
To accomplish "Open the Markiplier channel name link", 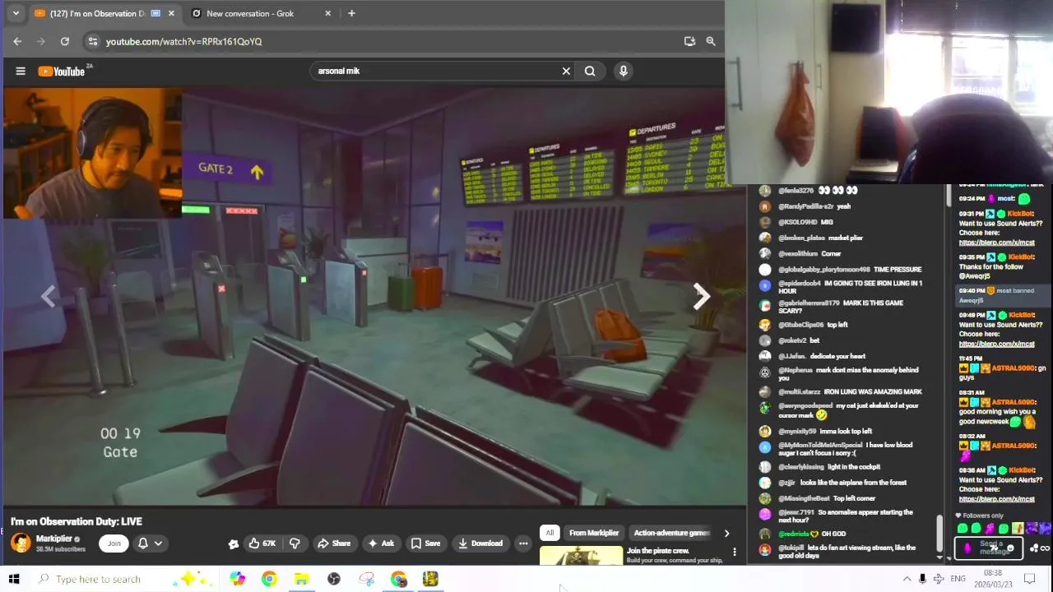I will click(54, 539).
